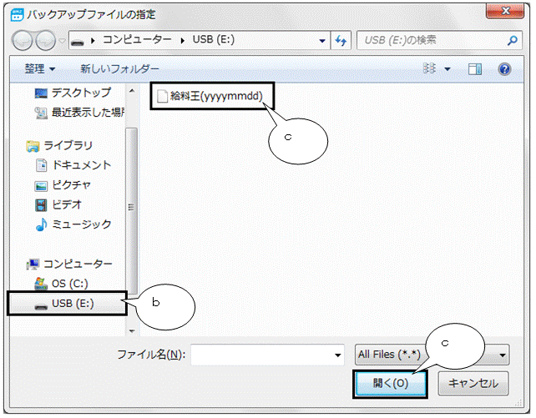Click the pictures icon in sidebar

(41, 186)
